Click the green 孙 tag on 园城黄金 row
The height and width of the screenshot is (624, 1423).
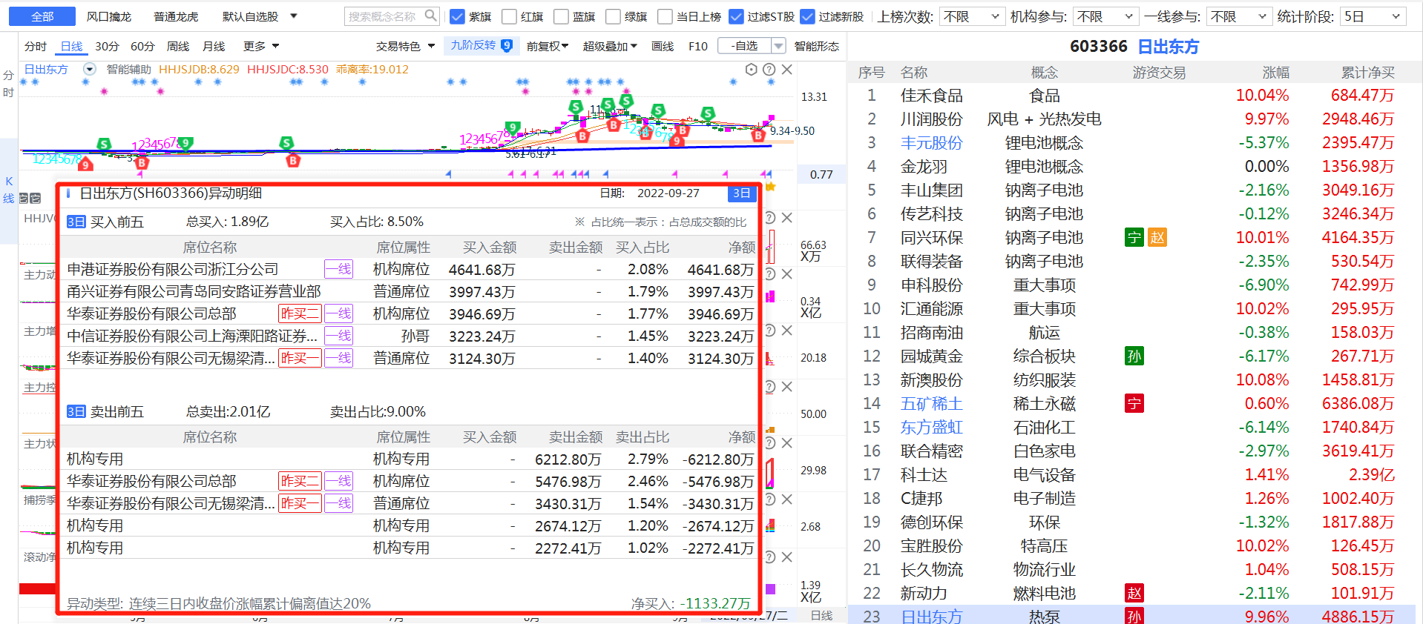1134,356
